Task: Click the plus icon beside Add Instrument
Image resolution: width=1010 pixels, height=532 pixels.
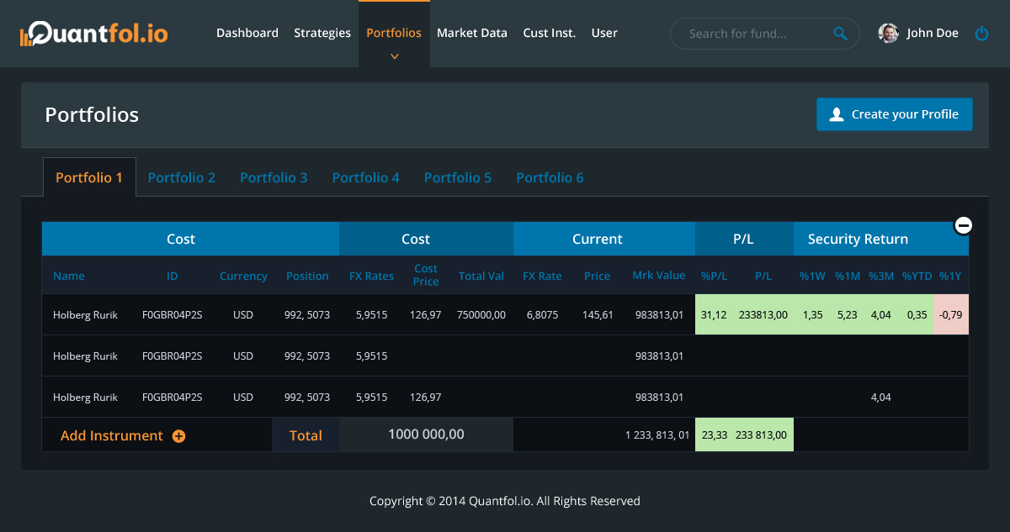Action: click(178, 436)
